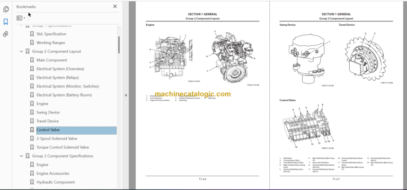
Task: Click the bookmark icon beside Electrical System (Monitor, Switches)
Action: [x=32, y=87]
